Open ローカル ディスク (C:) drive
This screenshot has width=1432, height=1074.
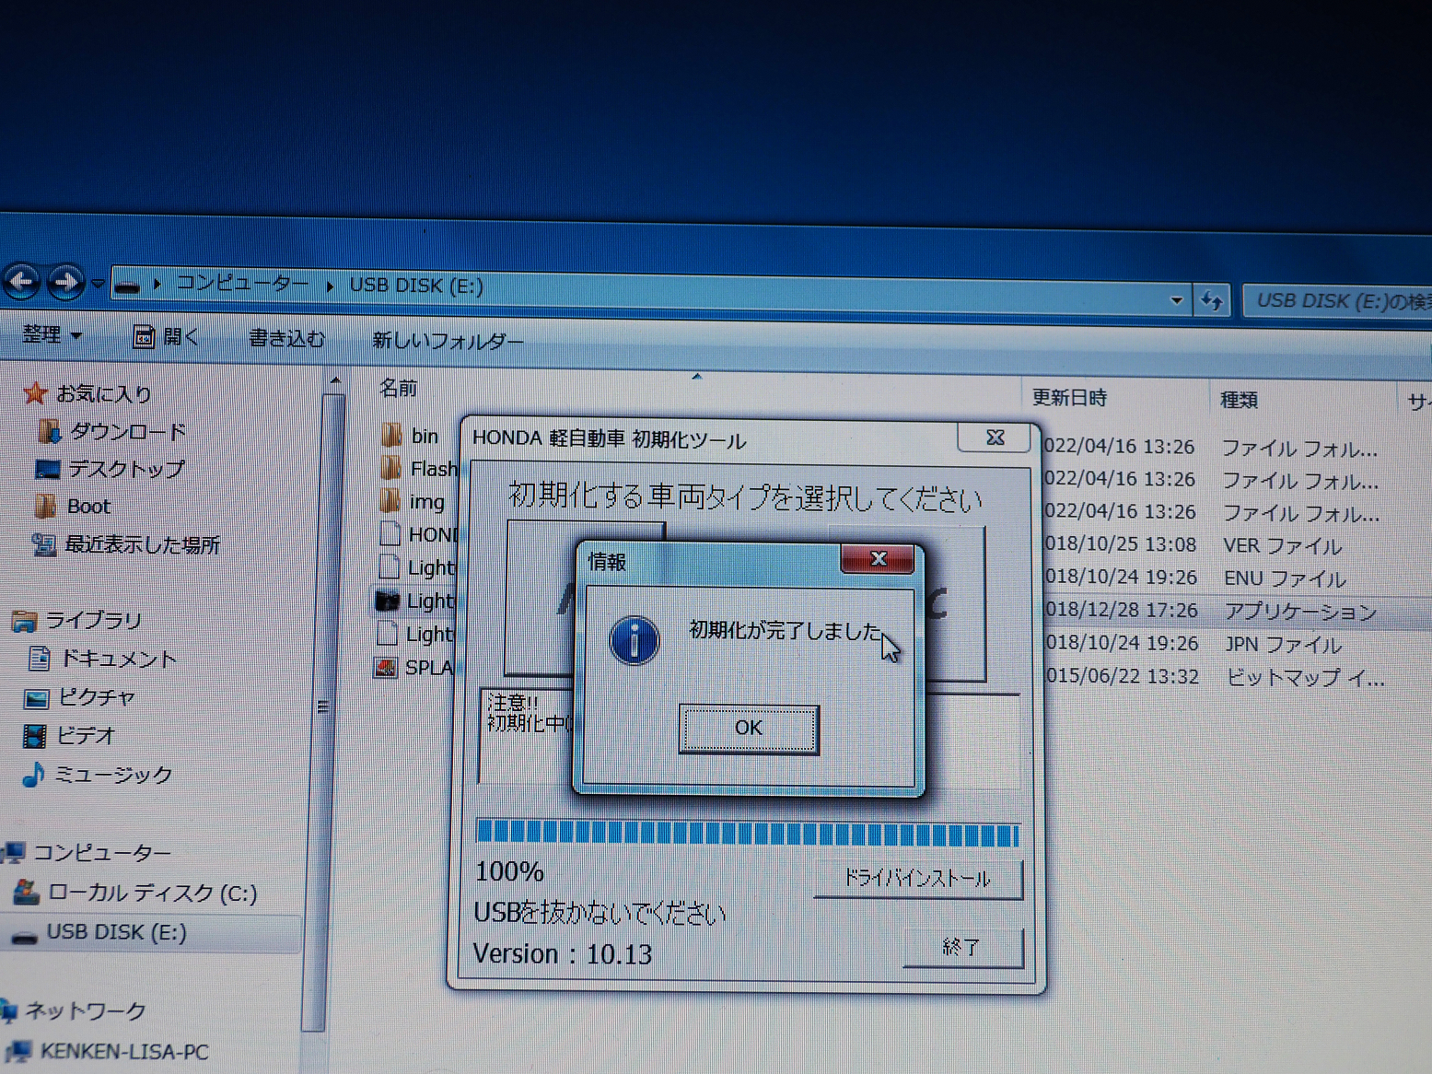[x=152, y=893]
